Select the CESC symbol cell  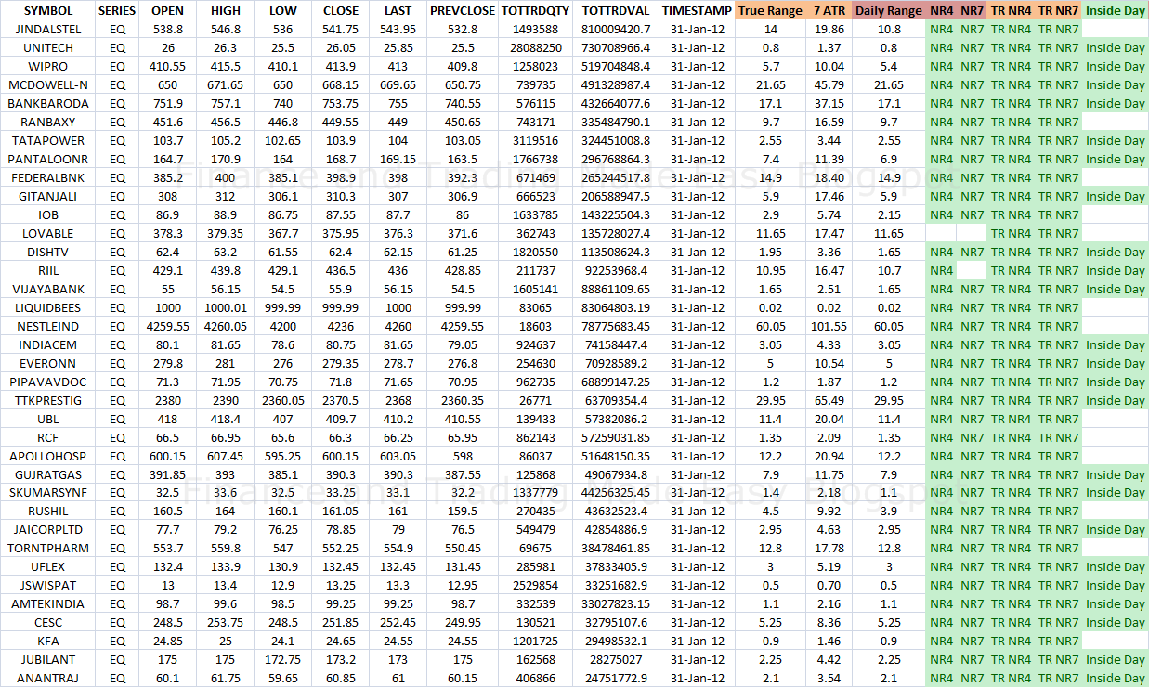48,623
